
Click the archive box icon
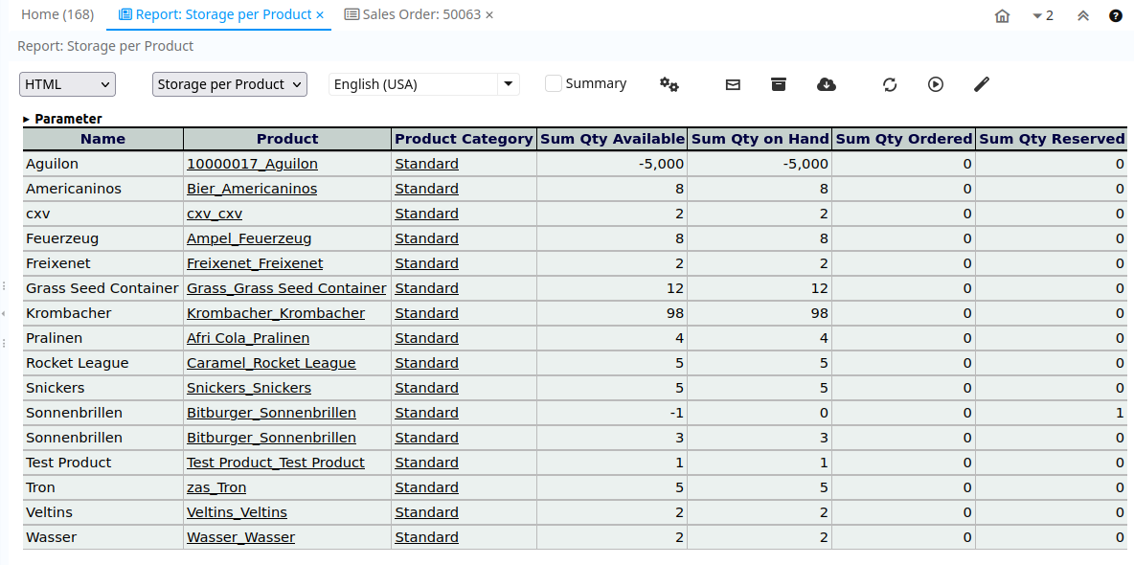(x=779, y=84)
